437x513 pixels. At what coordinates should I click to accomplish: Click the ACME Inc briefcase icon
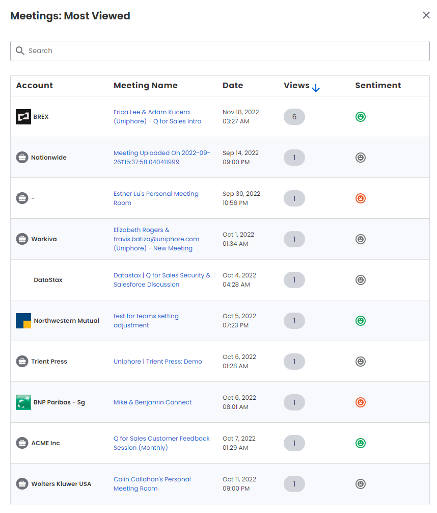click(22, 443)
